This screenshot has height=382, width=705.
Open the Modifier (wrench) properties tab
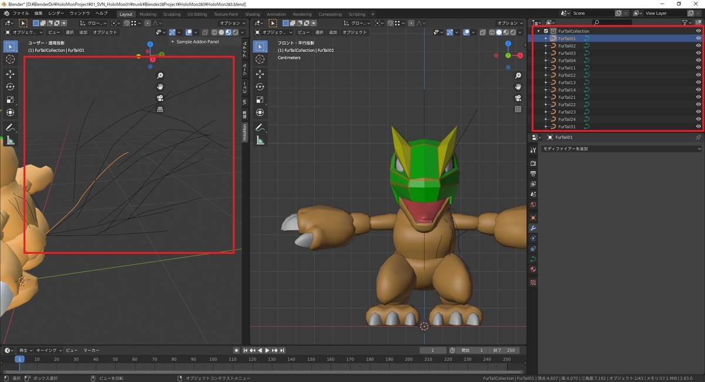pyautogui.click(x=533, y=228)
